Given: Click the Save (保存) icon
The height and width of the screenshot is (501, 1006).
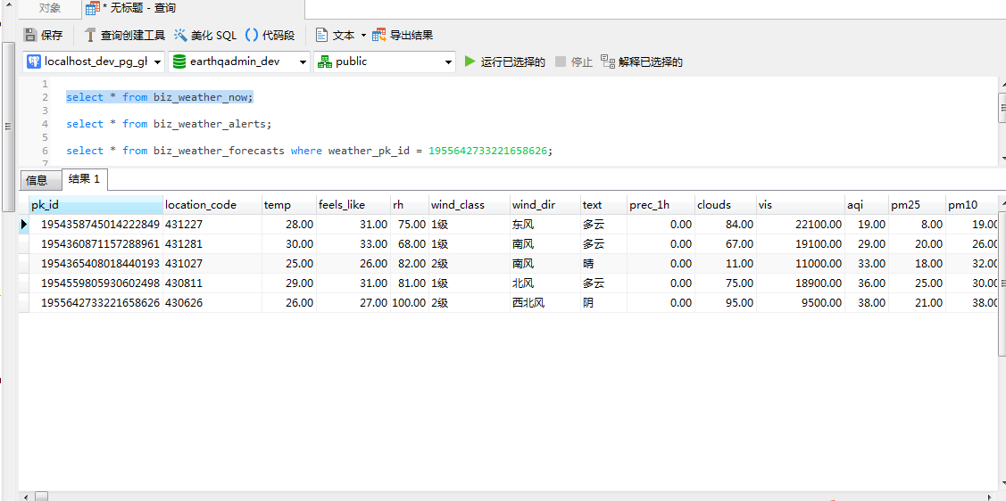Looking at the screenshot, I should click(30, 36).
